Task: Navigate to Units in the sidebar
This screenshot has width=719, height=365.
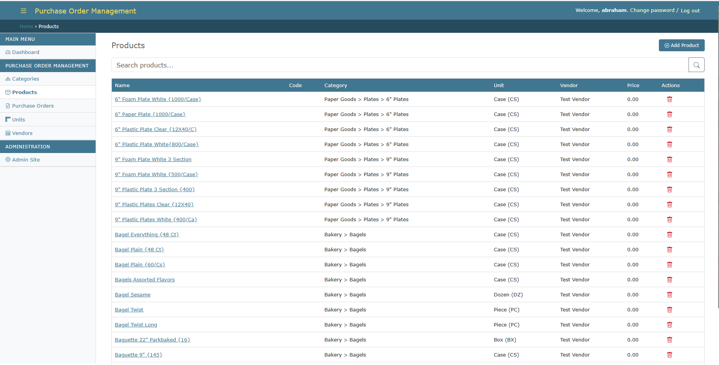Action: (19, 120)
